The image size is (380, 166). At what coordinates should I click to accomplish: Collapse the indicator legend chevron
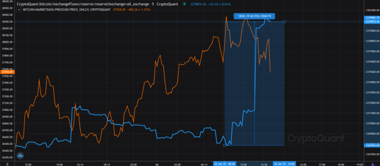[19, 9]
